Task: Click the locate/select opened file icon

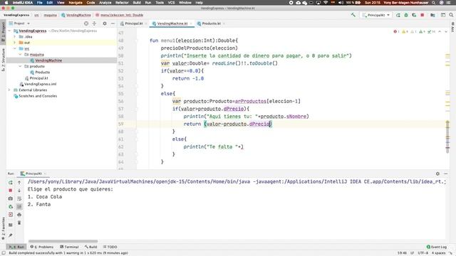Action: point(86,23)
